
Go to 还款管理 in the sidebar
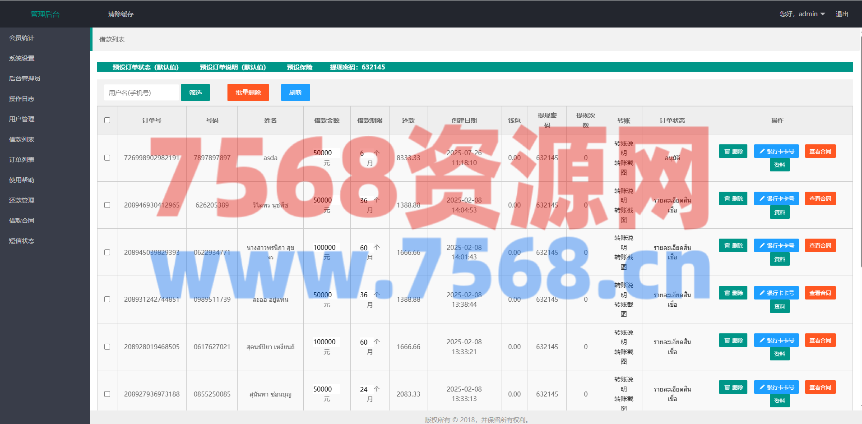click(x=22, y=200)
